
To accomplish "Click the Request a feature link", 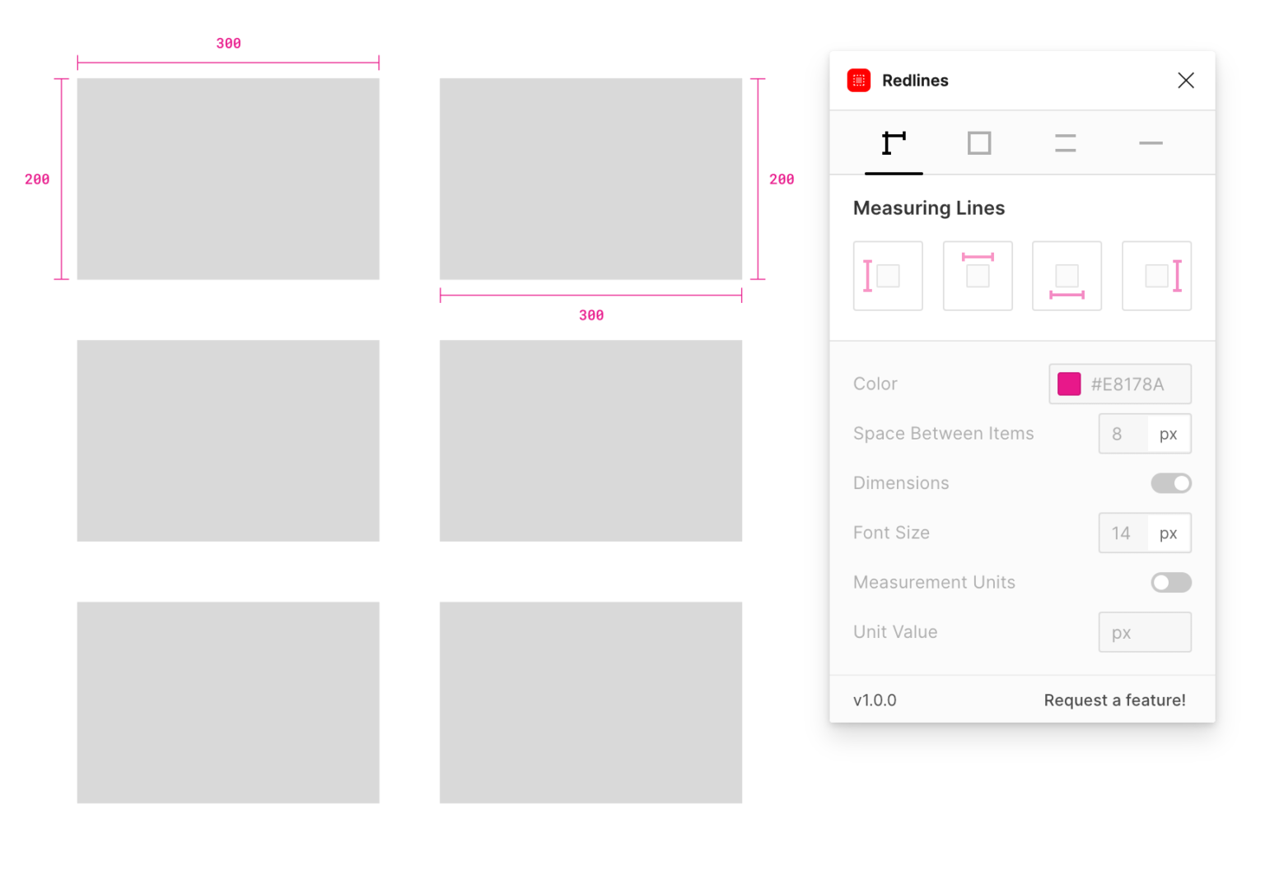I will click(1114, 700).
